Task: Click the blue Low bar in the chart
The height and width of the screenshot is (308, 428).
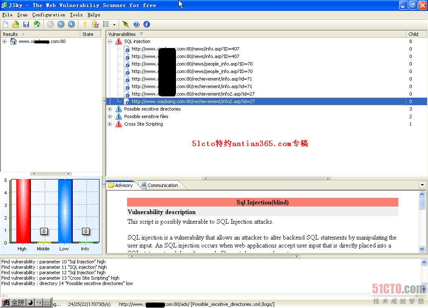Action: 65,211
